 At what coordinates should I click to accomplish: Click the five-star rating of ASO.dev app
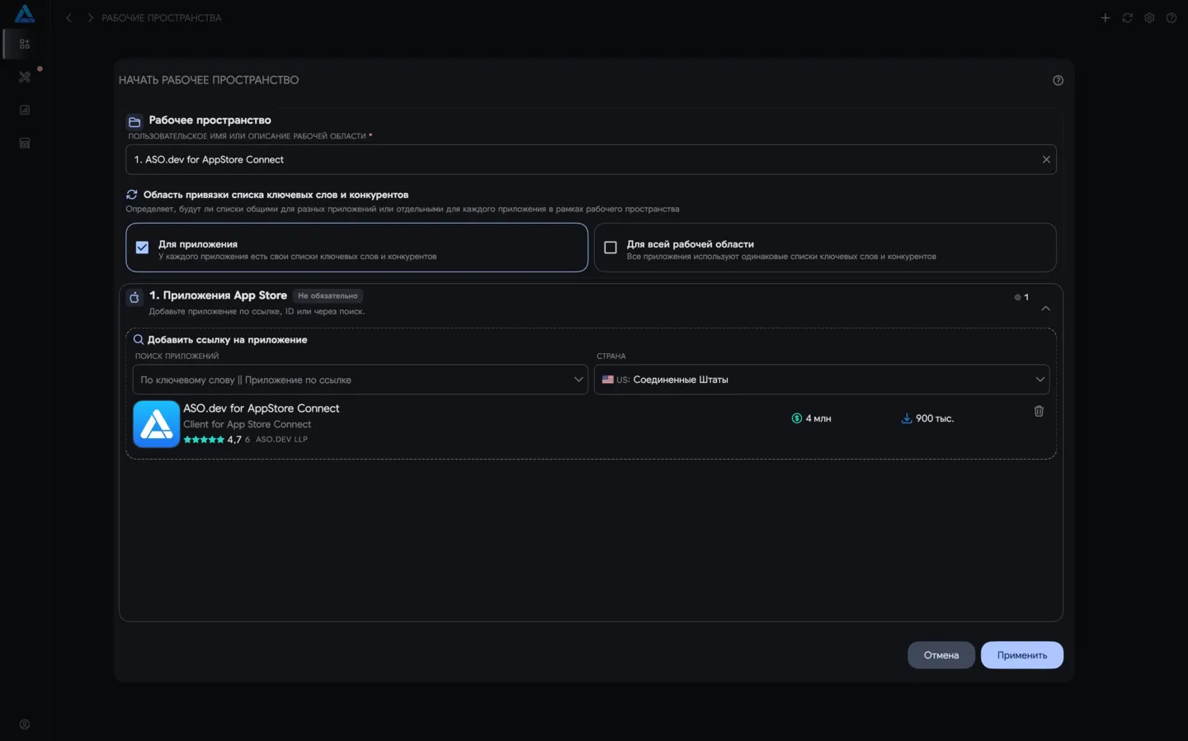(x=204, y=440)
